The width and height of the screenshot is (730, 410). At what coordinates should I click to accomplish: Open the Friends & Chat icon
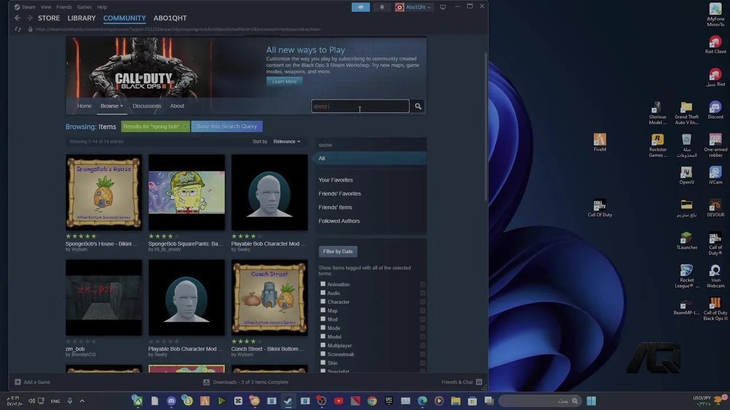479,382
